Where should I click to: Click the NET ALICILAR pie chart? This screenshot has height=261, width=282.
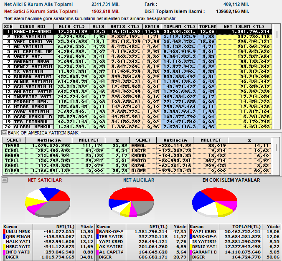131,202
